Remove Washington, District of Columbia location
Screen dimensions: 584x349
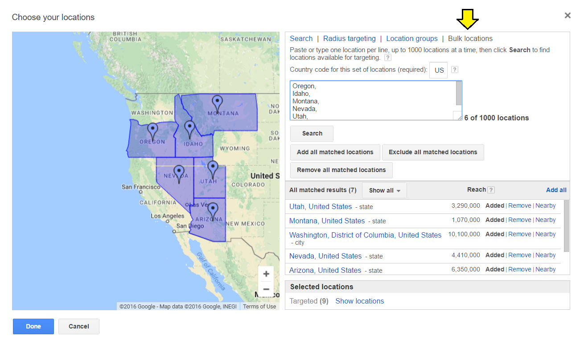(520, 234)
